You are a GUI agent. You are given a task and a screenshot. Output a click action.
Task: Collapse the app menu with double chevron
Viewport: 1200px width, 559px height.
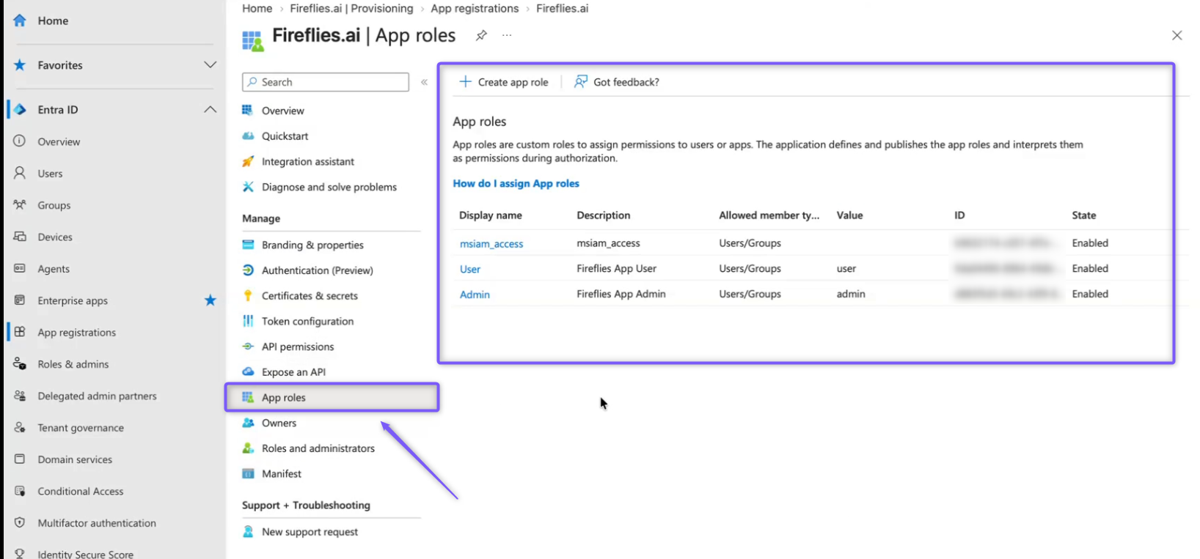pos(424,82)
